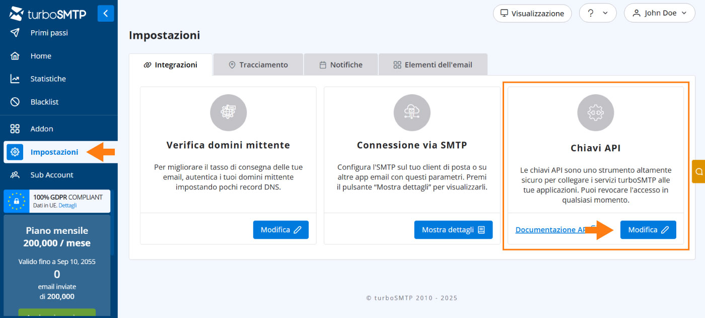Switch to the Notifiche tab
Screen dimensions: 705x318
point(340,65)
